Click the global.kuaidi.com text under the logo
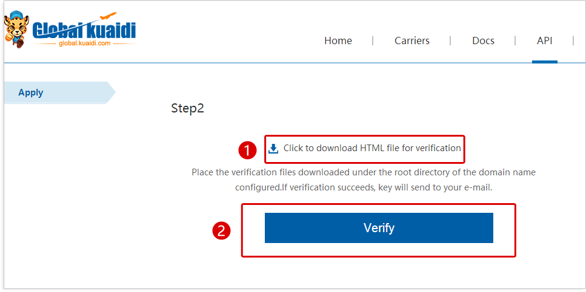Screen dimensions: 586x292 (85, 44)
